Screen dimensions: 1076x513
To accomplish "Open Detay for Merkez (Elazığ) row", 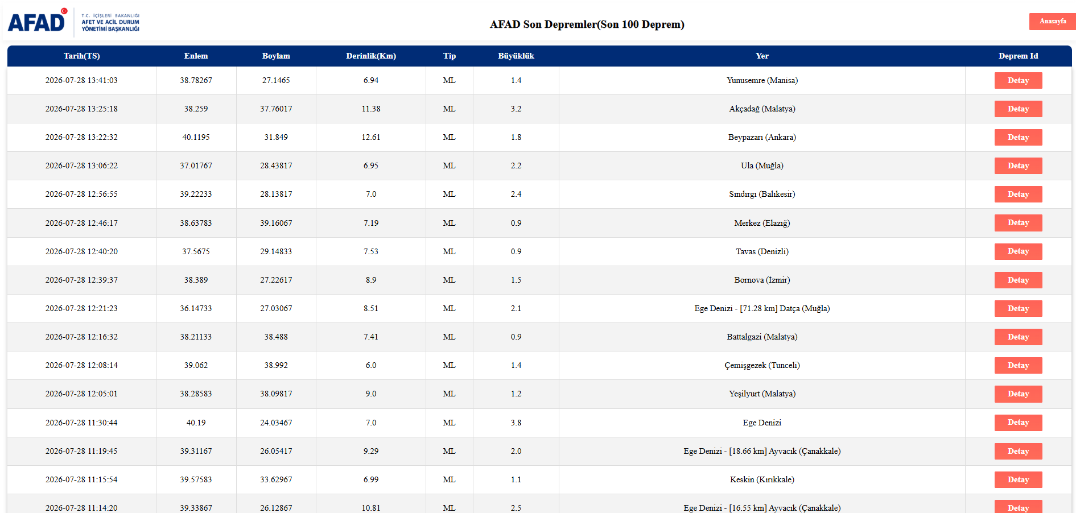I will coord(1018,223).
